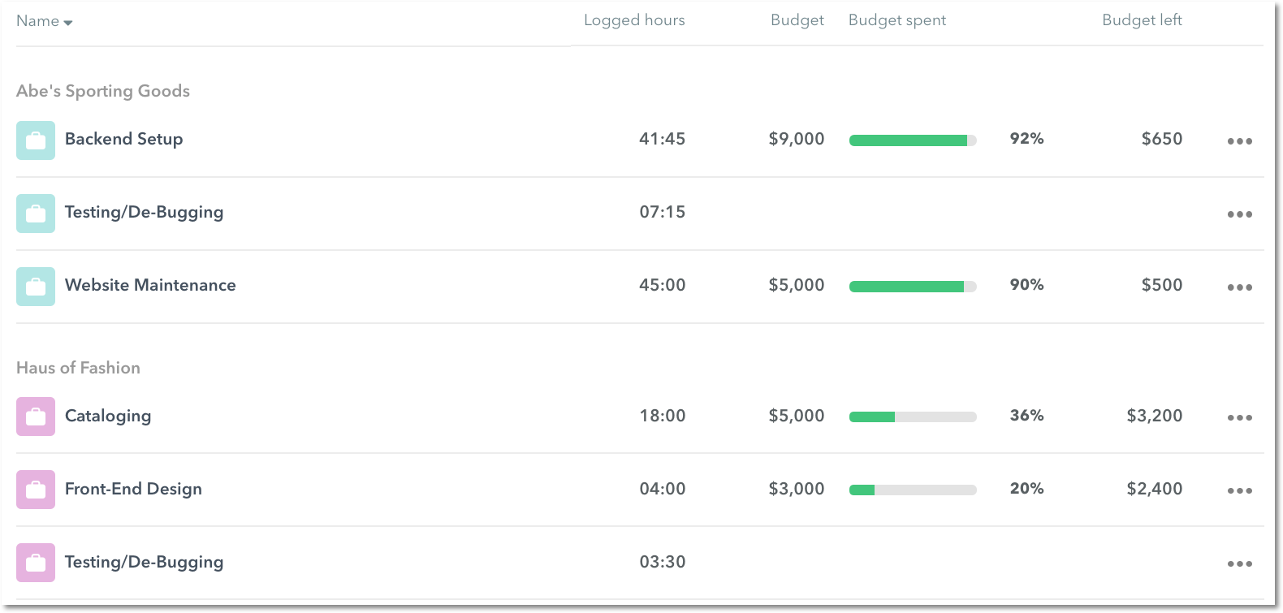Image resolution: width=1283 pixels, height=613 pixels.
Task: Sort projects with the Name dropdown arrow
Action: (68, 23)
